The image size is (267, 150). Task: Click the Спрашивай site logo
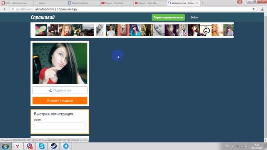coord(43,17)
